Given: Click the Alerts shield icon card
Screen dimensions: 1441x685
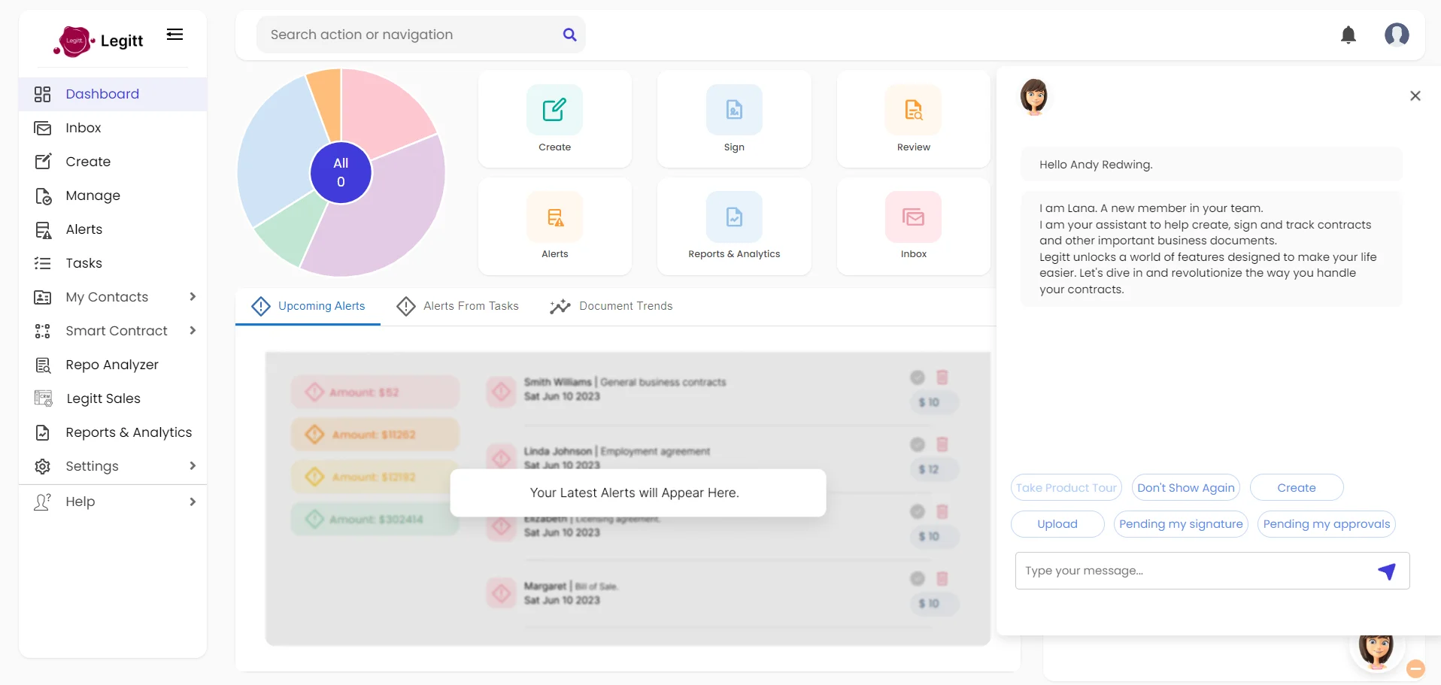Looking at the screenshot, I should pos(554,217).
